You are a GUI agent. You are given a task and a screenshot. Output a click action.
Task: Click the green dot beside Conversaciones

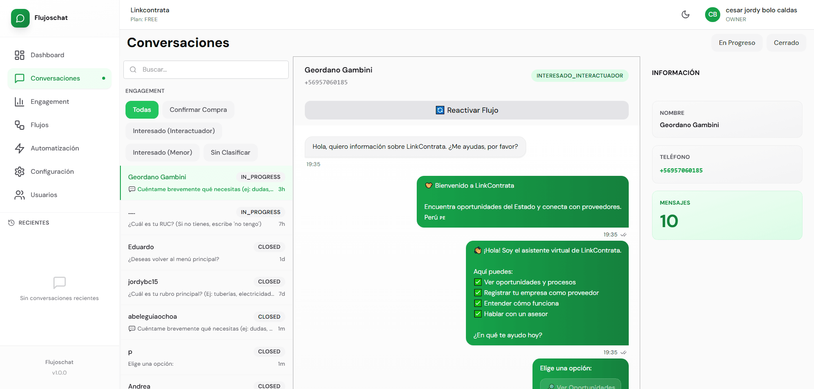coord(103,78)
